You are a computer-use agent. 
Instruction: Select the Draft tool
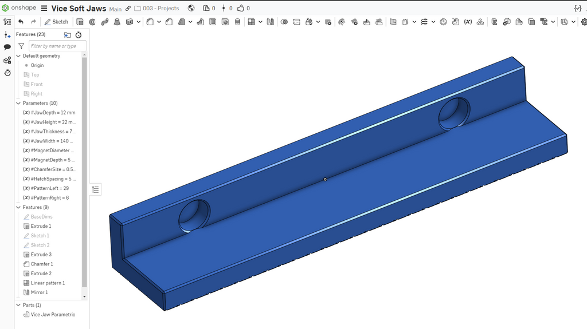(182, 22)
